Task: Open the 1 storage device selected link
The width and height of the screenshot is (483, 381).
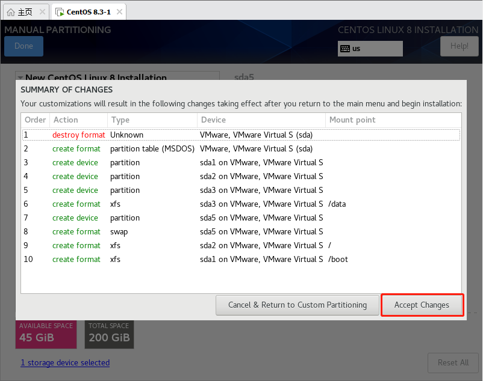Action: pos(65,363)
